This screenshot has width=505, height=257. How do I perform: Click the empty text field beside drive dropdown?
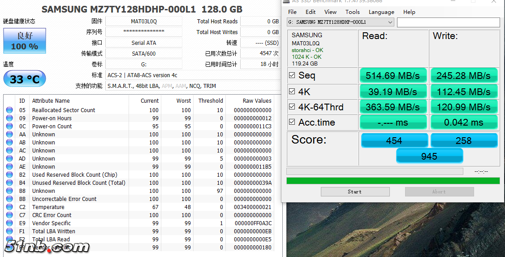[448, 22]
